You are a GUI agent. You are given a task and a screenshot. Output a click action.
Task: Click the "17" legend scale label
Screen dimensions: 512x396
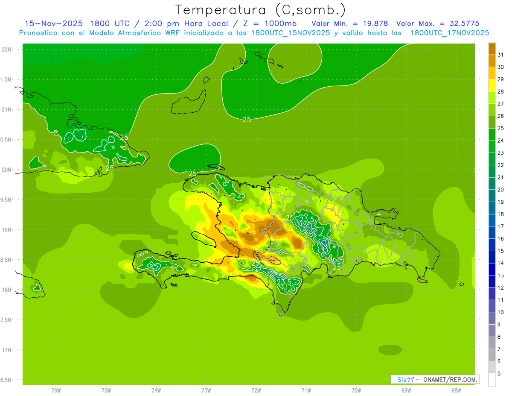[500, 226]
